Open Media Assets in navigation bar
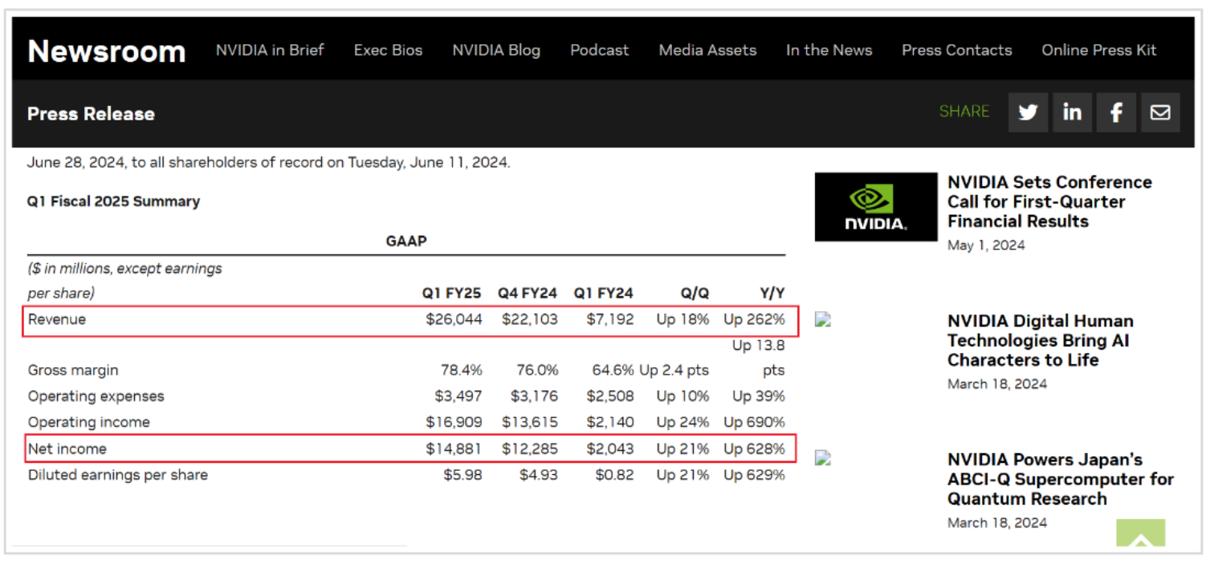Screen dimensions: 1214x568 point(707,51)
